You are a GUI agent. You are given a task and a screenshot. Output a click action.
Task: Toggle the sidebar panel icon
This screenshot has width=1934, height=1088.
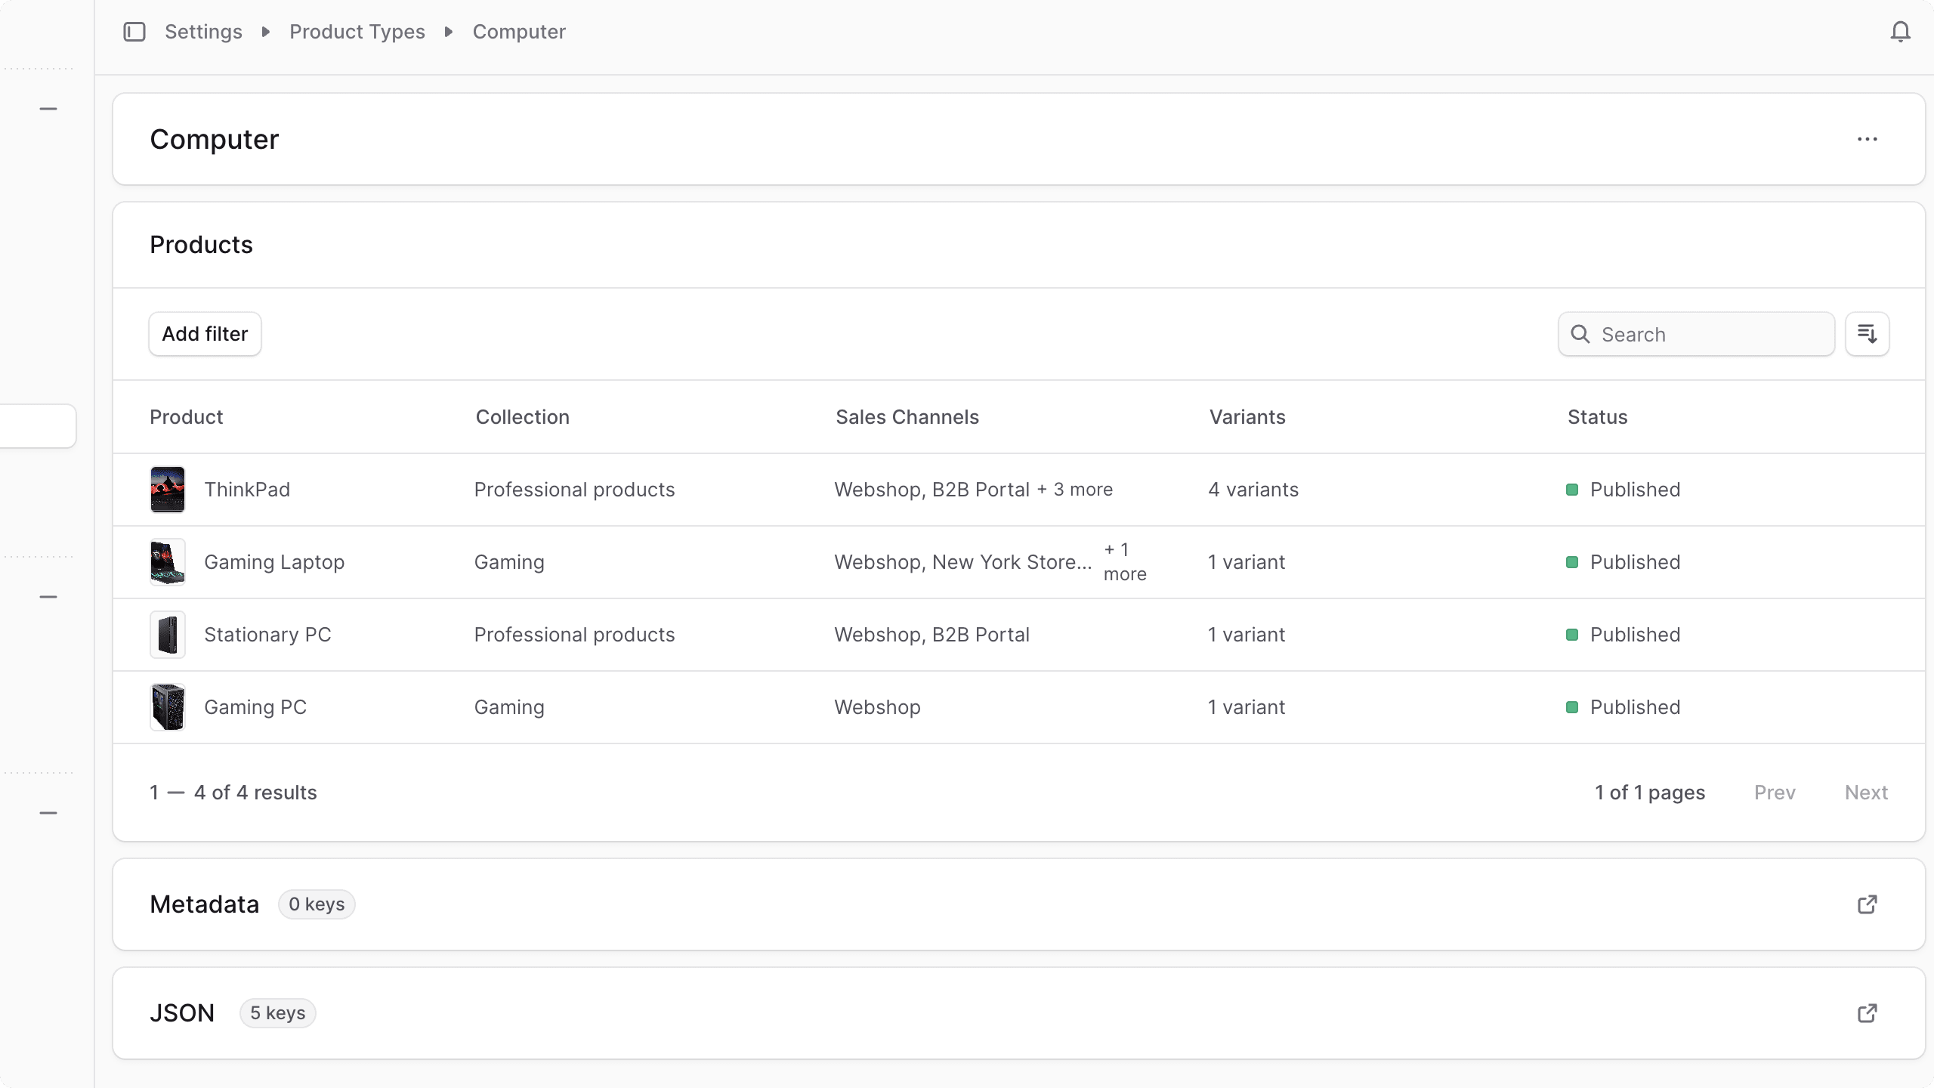pyautogui.click(x=134, y=32)
